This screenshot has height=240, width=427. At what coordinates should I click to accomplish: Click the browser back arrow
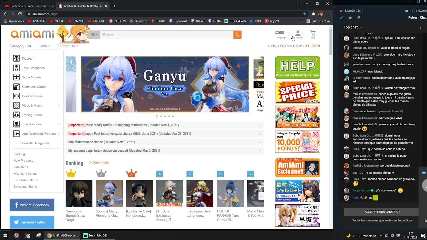pos(5,14)
